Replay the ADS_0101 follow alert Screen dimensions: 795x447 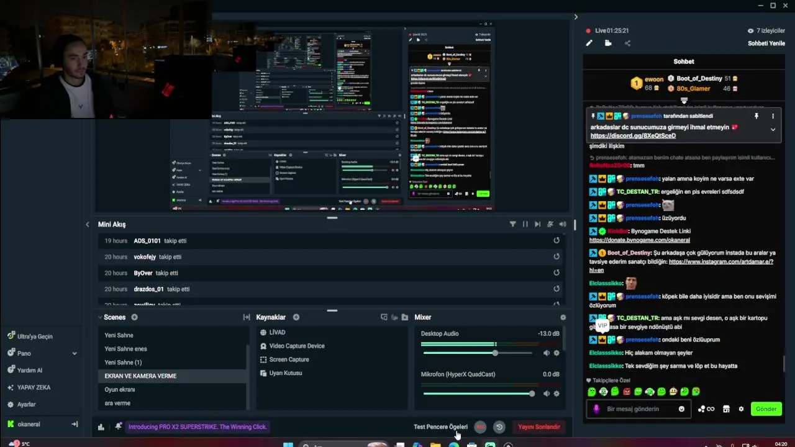coord(556,241)
